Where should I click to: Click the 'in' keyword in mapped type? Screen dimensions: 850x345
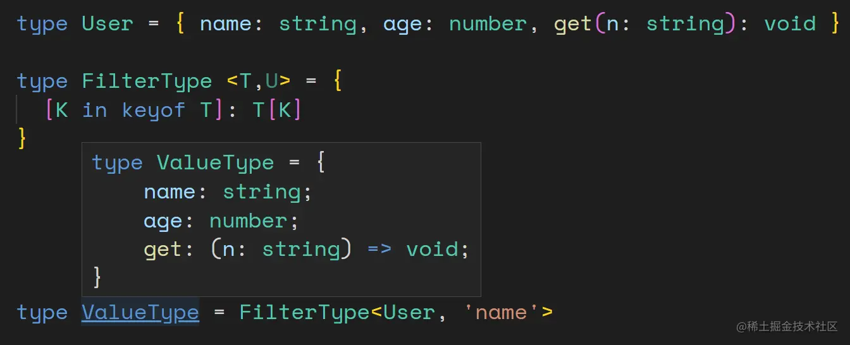pos(95,110)
